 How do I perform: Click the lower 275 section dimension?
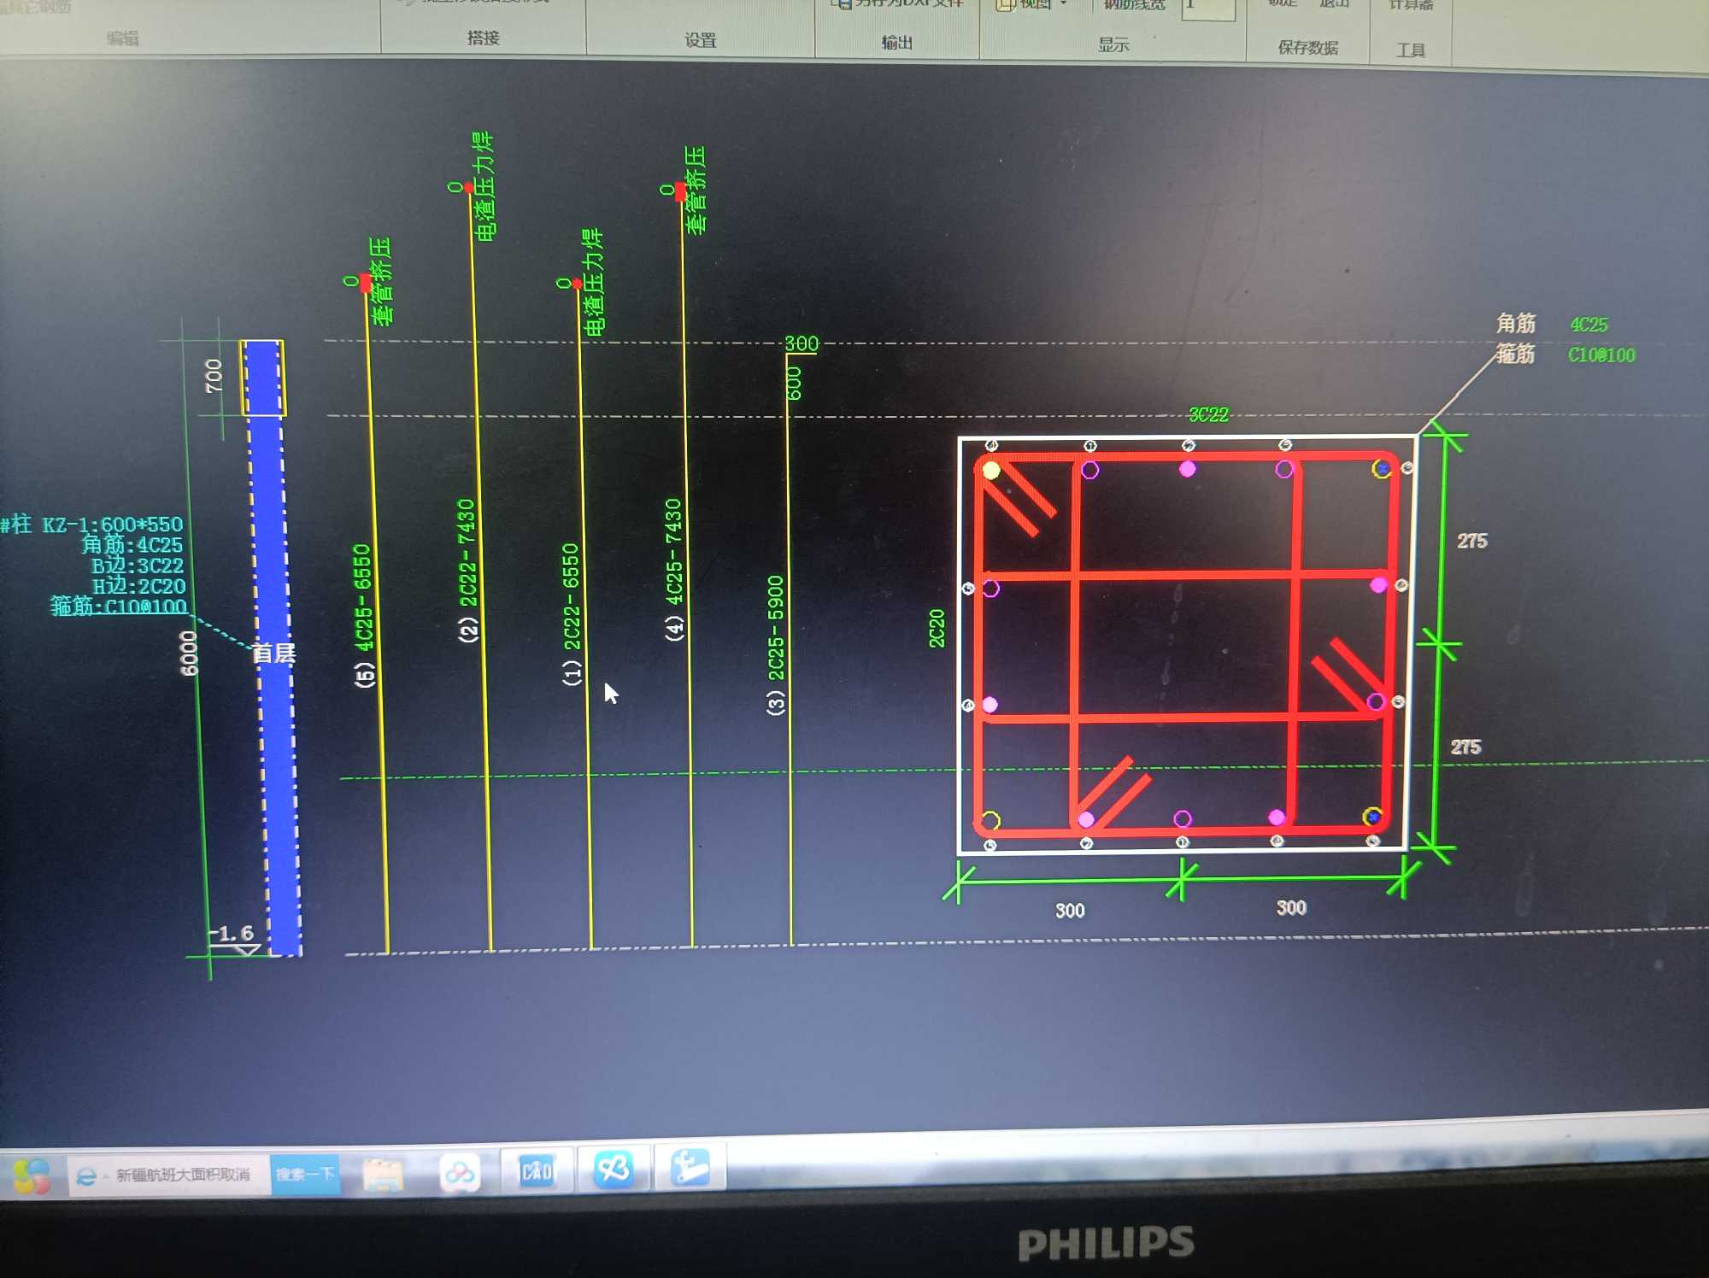click(1466, 747)
